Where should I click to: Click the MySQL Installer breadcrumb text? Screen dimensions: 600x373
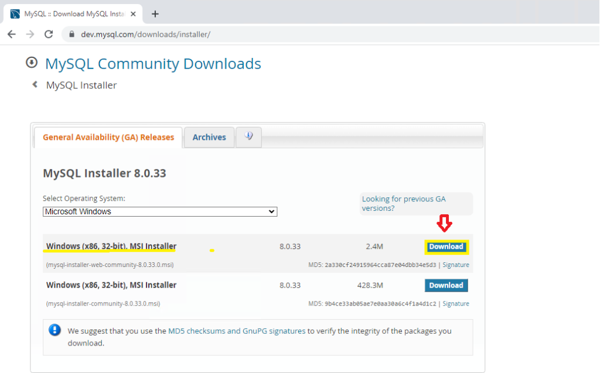pyautogui.click(x=81, y=85)
